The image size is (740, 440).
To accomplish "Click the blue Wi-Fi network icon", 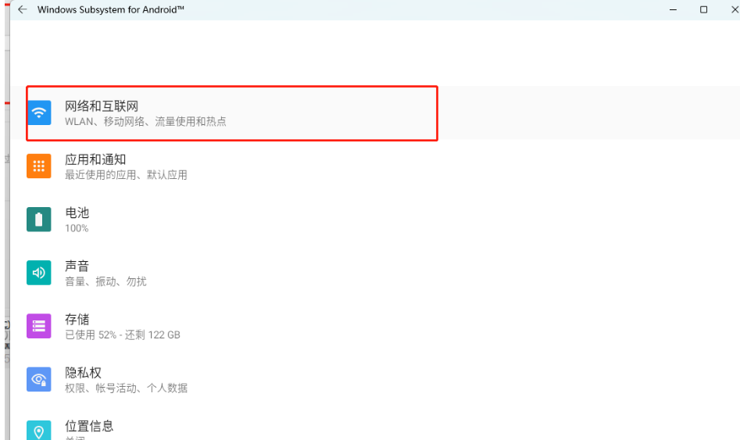I will point(38,113).
